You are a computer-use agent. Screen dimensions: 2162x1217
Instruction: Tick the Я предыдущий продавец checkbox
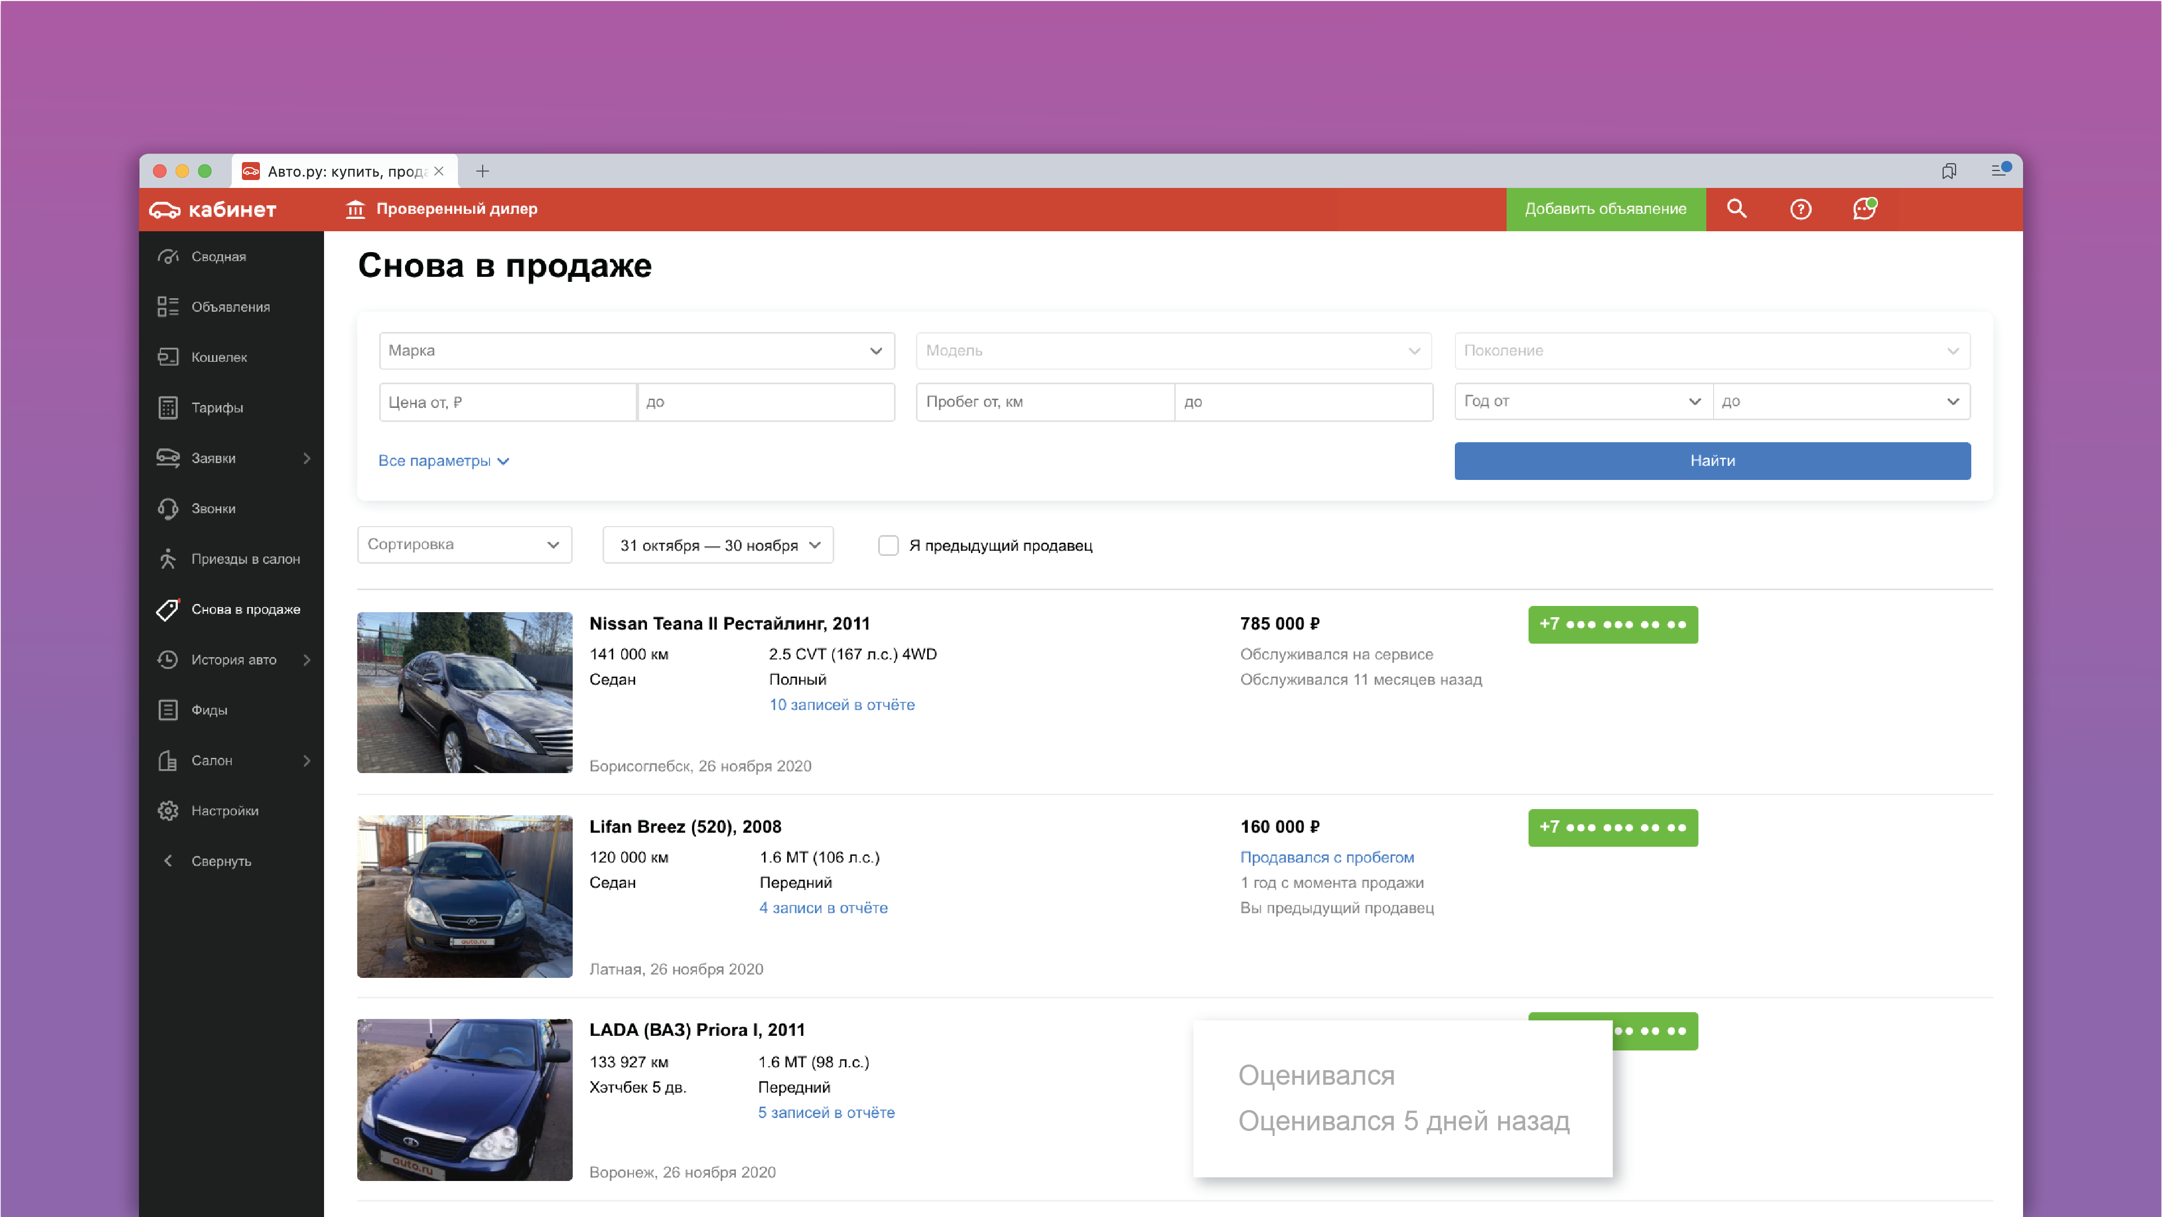click(x=888, y=546)
